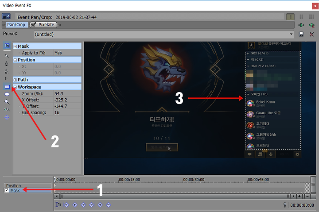Select single-column layout view button

(x=290, y=17)
